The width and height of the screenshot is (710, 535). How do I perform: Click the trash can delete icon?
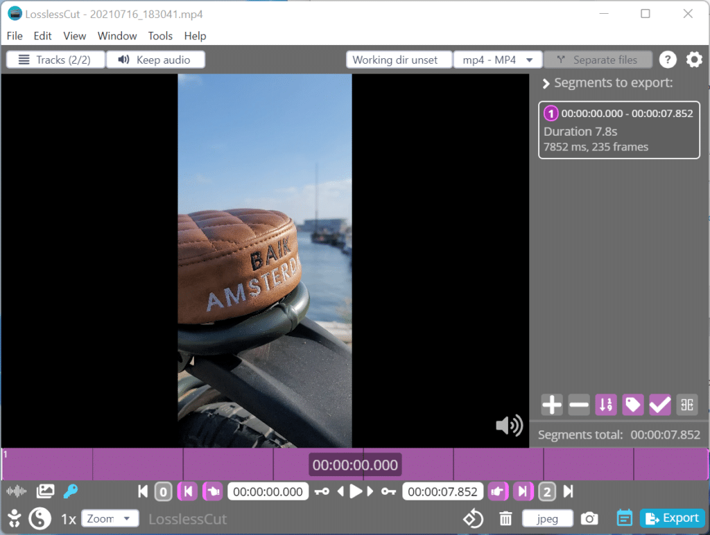click(x=505, y=518)
